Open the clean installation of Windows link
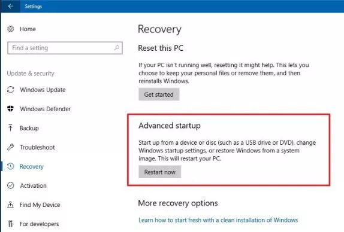Image resolution: width=344 pixels, height=232 pixels. click(x=218, y=220)
